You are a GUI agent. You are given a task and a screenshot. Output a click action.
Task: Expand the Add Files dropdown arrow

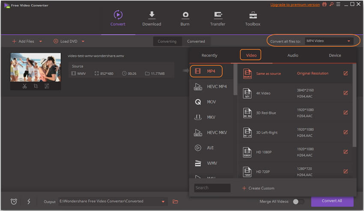(x=41, y=42)
